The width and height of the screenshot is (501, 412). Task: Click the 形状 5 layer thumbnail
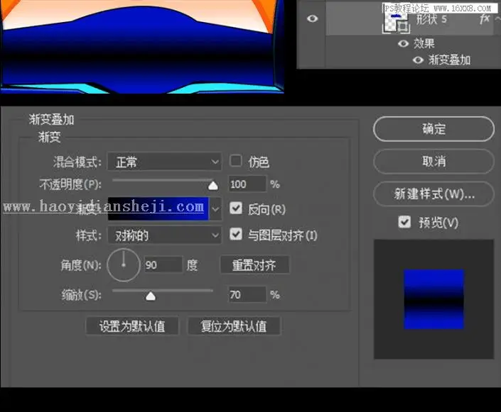[396, 21]
